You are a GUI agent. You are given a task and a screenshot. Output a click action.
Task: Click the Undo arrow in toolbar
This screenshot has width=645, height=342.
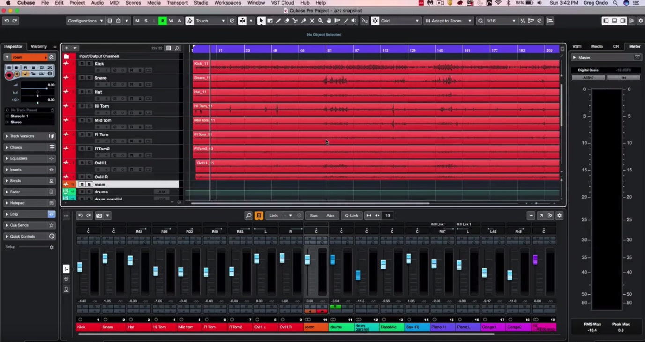coord(7,21)
